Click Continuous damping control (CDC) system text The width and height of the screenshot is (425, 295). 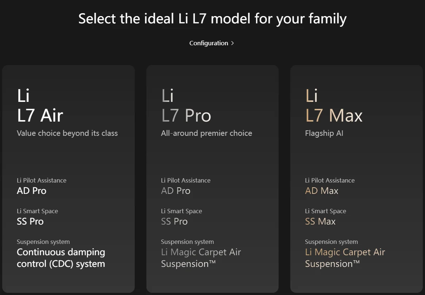[61, 258]
